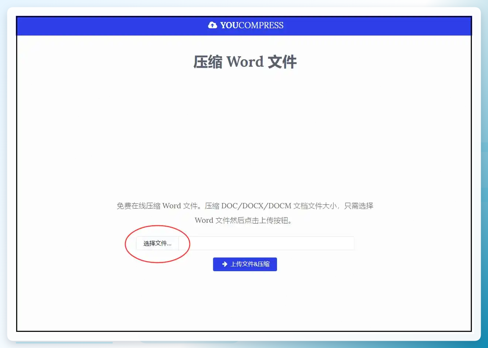
Task: Click the 选择文件... button
Action: [157, 243]
